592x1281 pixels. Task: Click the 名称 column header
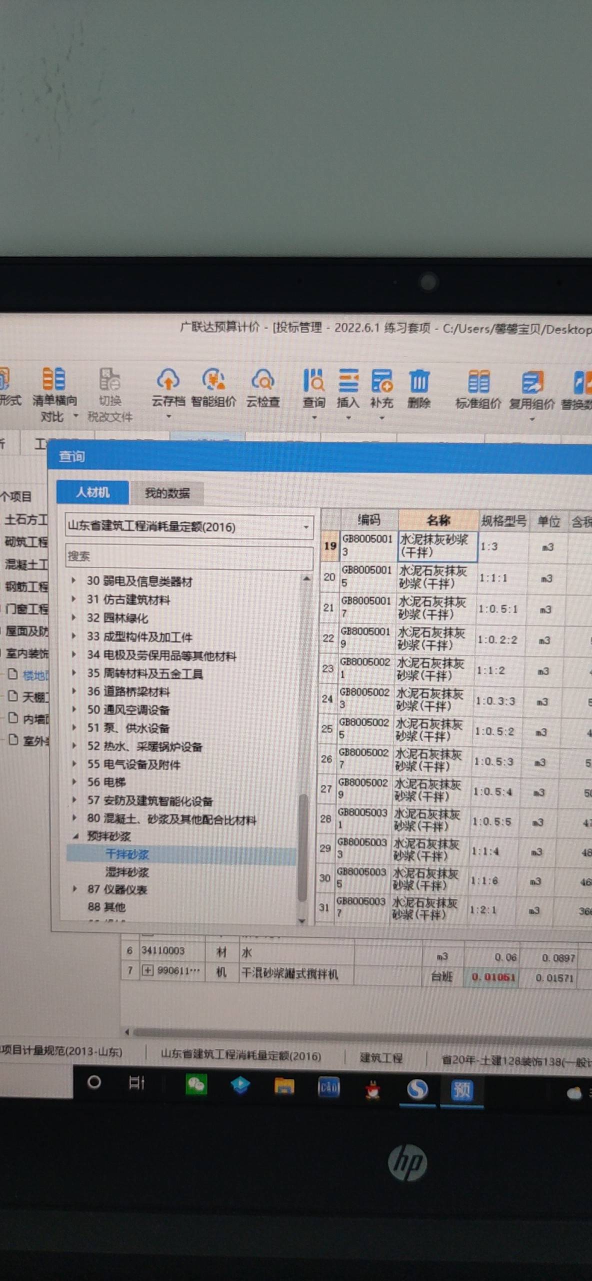(x=438, y=520)
